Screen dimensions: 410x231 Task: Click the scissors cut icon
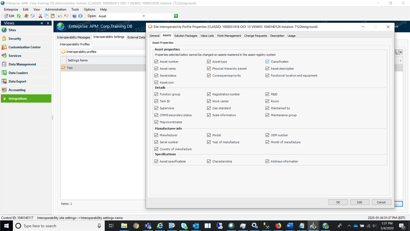[40, 16]
